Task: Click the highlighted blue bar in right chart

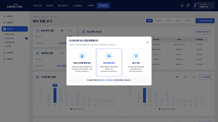Action: 144,96
